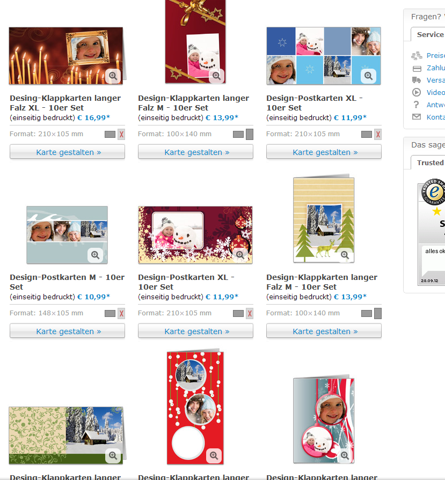The width and height of the screenshot is (445, 480).
Task: Open the Service tab
Action: pos(429,34)
